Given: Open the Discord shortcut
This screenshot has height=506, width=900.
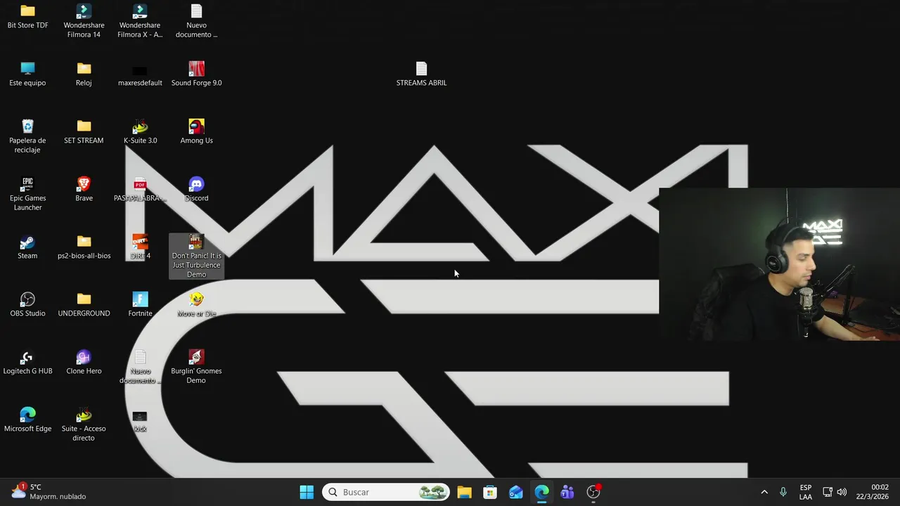Looking at the screenshot, I should pyautogui.click(x=196, y=190).
